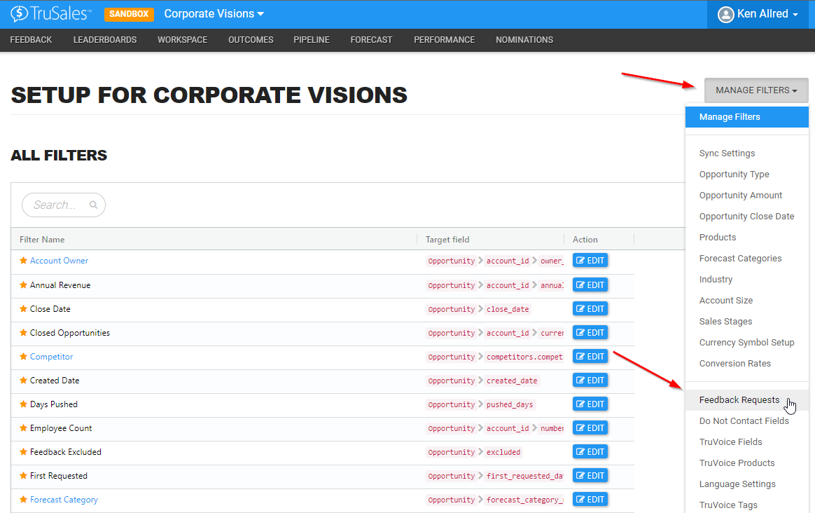
Task: Open the Competitor filter link
Action: tap(51, 357)
